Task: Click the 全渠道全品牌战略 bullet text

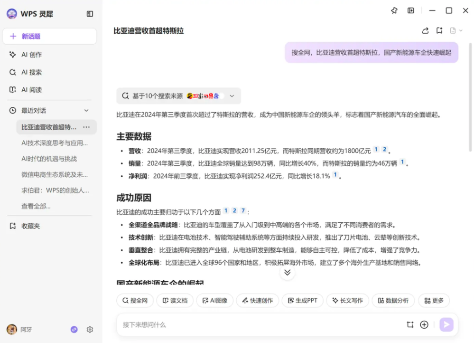Action: click(262, 225)
